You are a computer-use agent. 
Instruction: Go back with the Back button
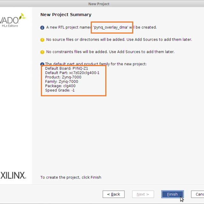tap(113, 194)
